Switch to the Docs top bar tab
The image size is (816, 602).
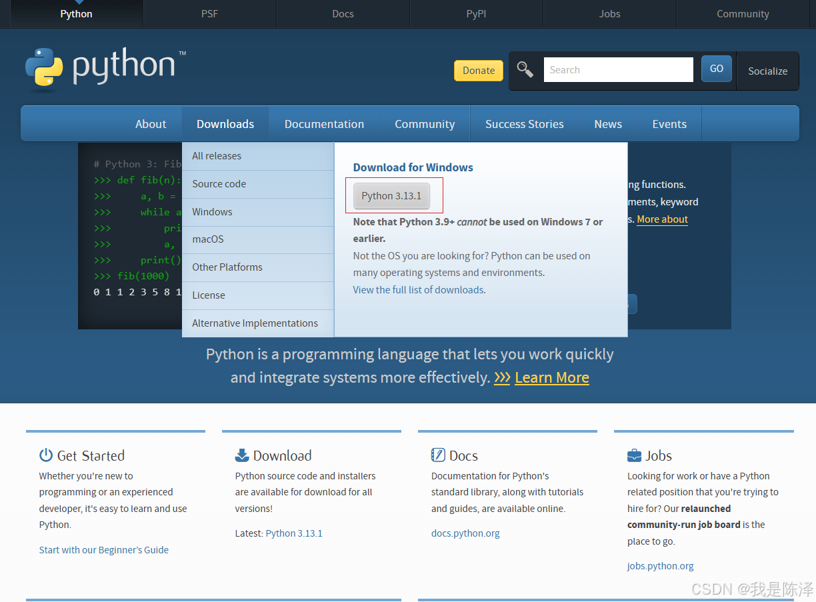[x=343, y=14]
